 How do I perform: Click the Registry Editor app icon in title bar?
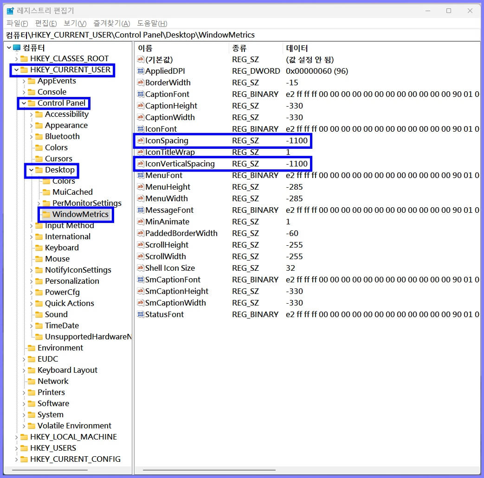(x=10, y=11)
